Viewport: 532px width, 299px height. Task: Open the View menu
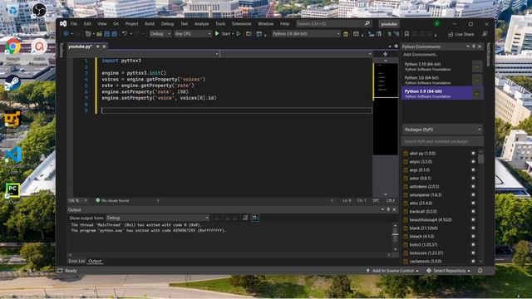(102, 24)
